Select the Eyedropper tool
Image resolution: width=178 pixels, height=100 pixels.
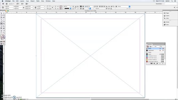4,31
